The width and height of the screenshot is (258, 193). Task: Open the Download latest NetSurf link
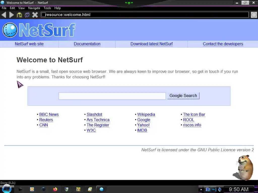coord(151,44)
